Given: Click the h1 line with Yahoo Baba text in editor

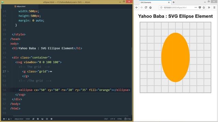Looking at the screenshot, I should tap(47, 48).
